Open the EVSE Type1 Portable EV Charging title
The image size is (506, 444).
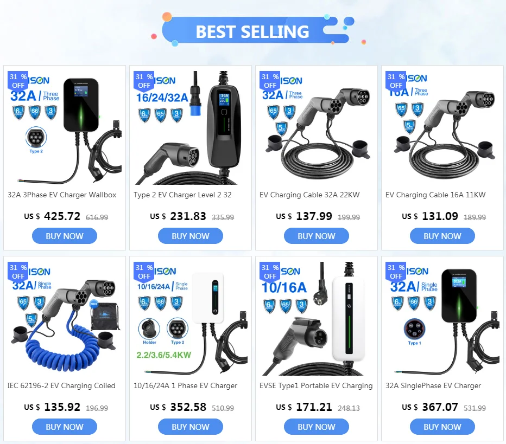coord(316,385)
